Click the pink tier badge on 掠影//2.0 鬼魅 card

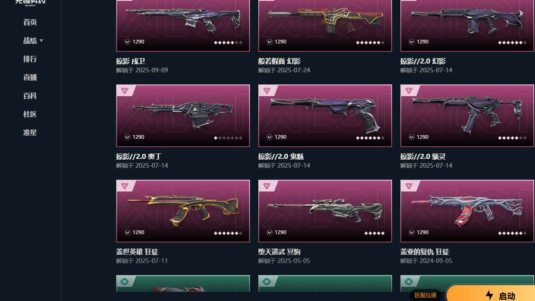click(x=267, y=91)
